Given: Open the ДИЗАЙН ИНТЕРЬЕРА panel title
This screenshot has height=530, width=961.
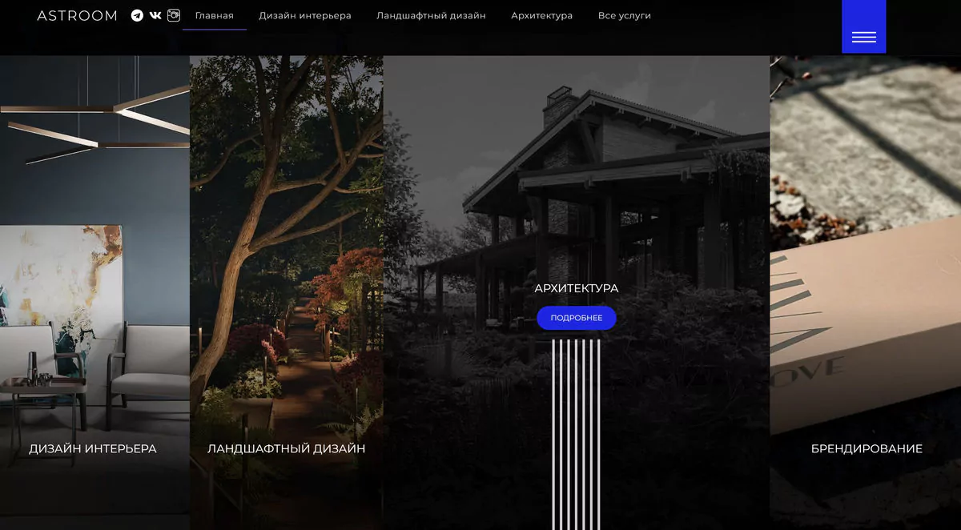Looking at the screenshot, I should [x=93, y=449].
